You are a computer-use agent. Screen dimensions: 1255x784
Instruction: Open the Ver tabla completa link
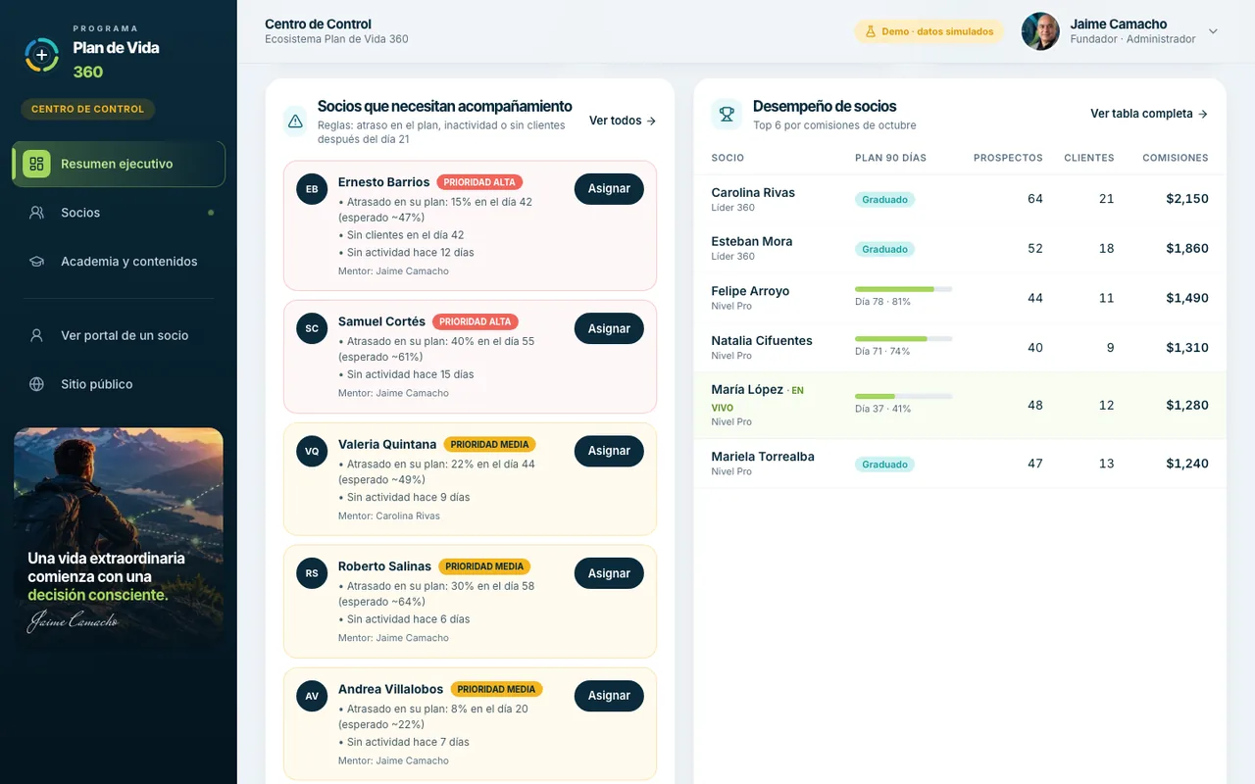(x=1149, y=114)
